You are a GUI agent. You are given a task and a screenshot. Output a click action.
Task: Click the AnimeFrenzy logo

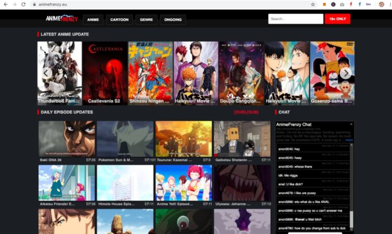coord(62,19)
